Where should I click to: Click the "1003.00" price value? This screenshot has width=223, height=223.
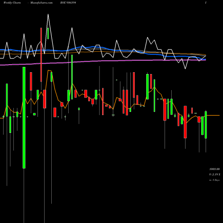[x=215, y=169]
